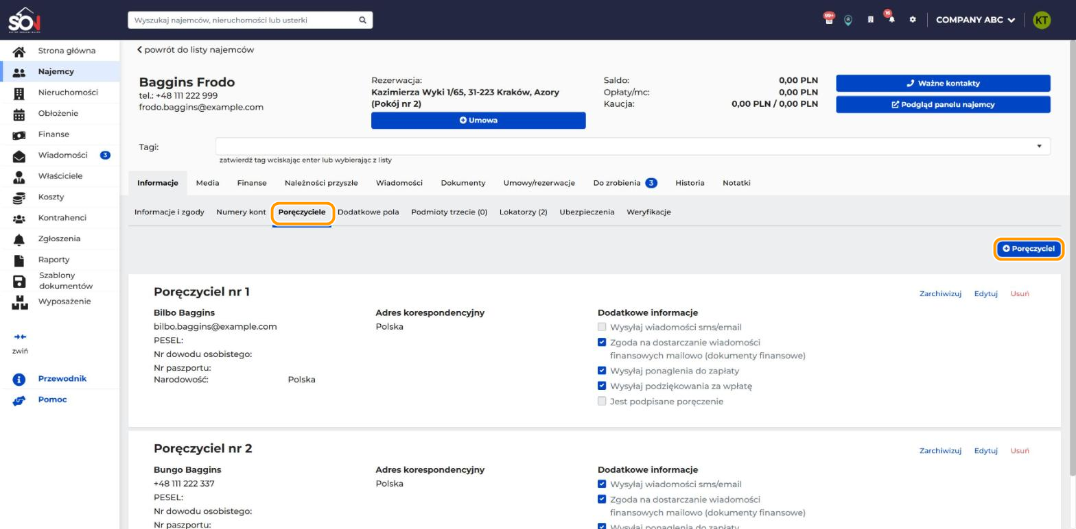Open the Obłożenie calendar icon
The width and height of the screenshot is (1076, 529).
(x=19, y=114)
